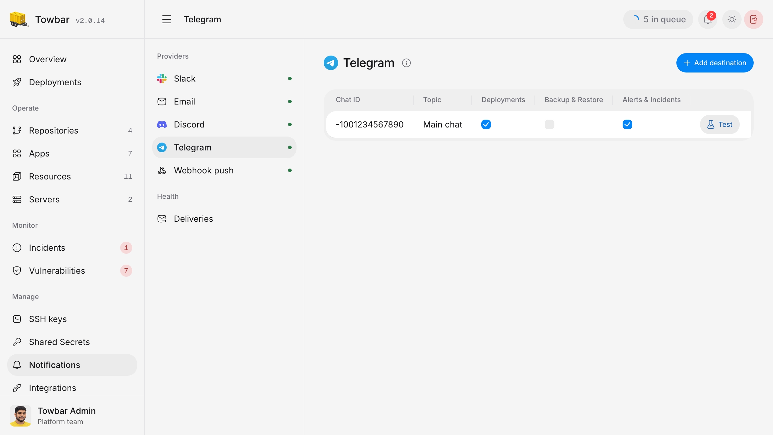
Task: Click the Deliveries envelope icon
Action: (x=162, y=219)
